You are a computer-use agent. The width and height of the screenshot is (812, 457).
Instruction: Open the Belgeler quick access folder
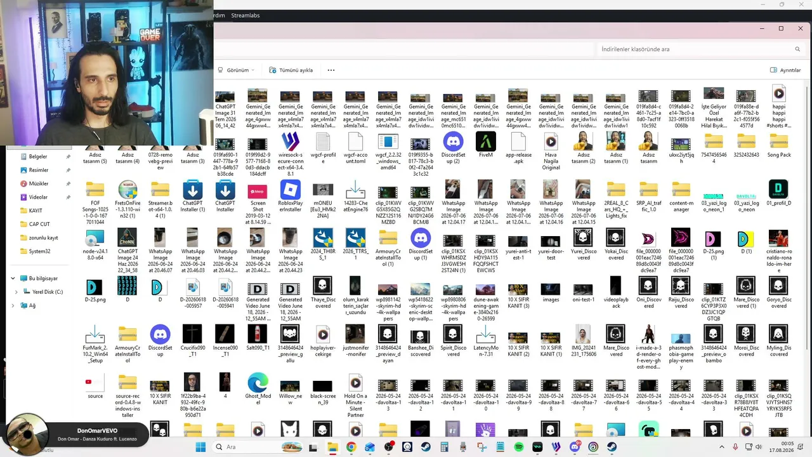(38, 156)
